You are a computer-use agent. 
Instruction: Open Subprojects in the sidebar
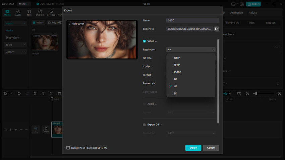(12, 37)
